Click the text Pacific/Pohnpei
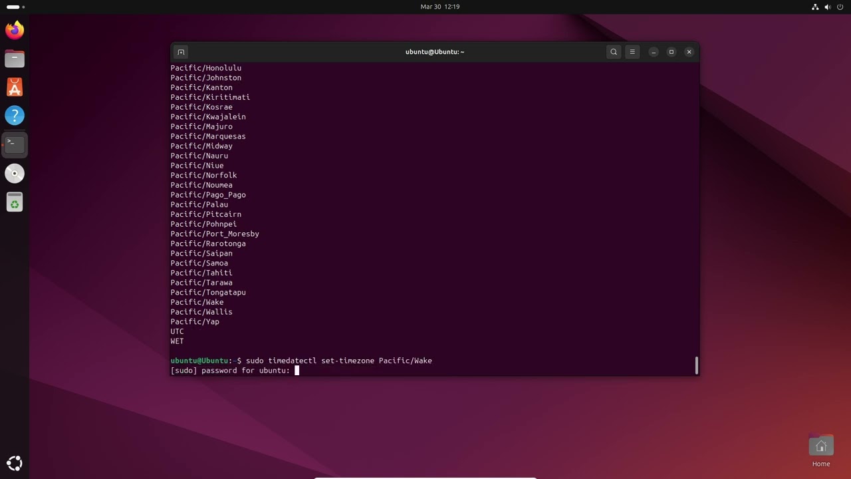The image size is (851, 479). pos(203,224)
